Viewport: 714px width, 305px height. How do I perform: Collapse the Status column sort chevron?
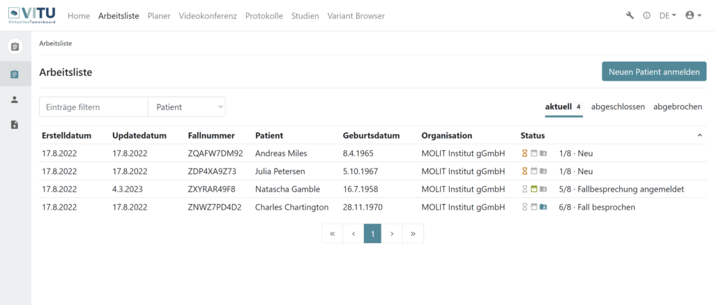coord(700,136)
